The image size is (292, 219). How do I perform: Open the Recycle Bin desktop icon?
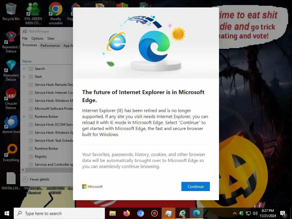(x=11, y=12)
